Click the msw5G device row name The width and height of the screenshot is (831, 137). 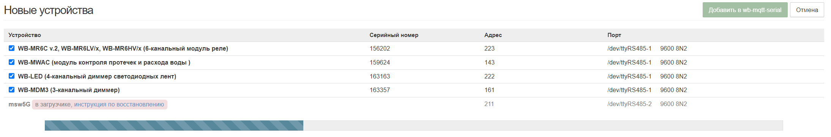pos(19,104)
